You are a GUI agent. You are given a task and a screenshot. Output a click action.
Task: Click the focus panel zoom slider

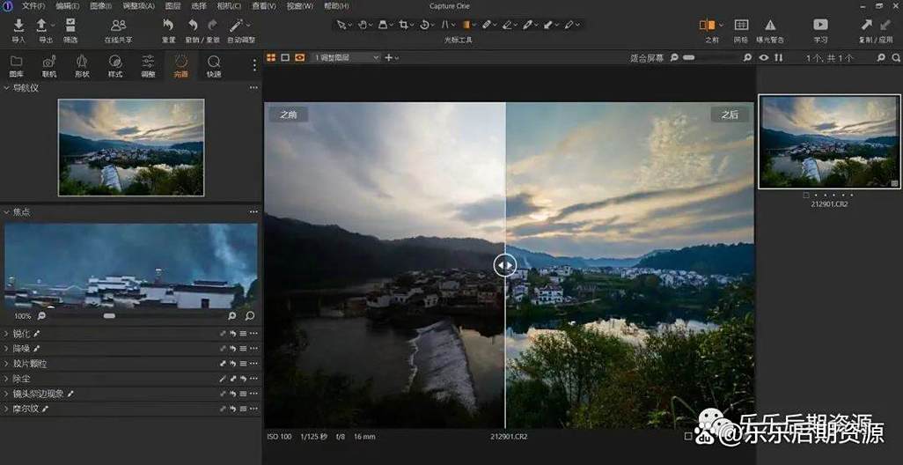point(109,316)
